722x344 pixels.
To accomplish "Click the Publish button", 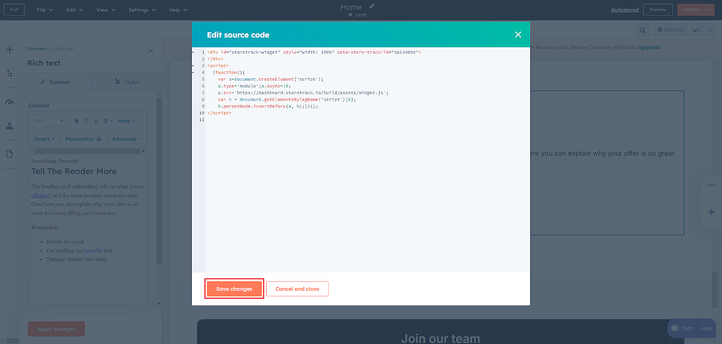I will (x=690, y=10).
